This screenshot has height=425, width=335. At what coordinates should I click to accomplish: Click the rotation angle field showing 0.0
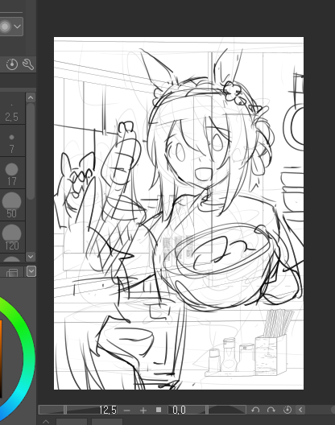click(179, 410)
